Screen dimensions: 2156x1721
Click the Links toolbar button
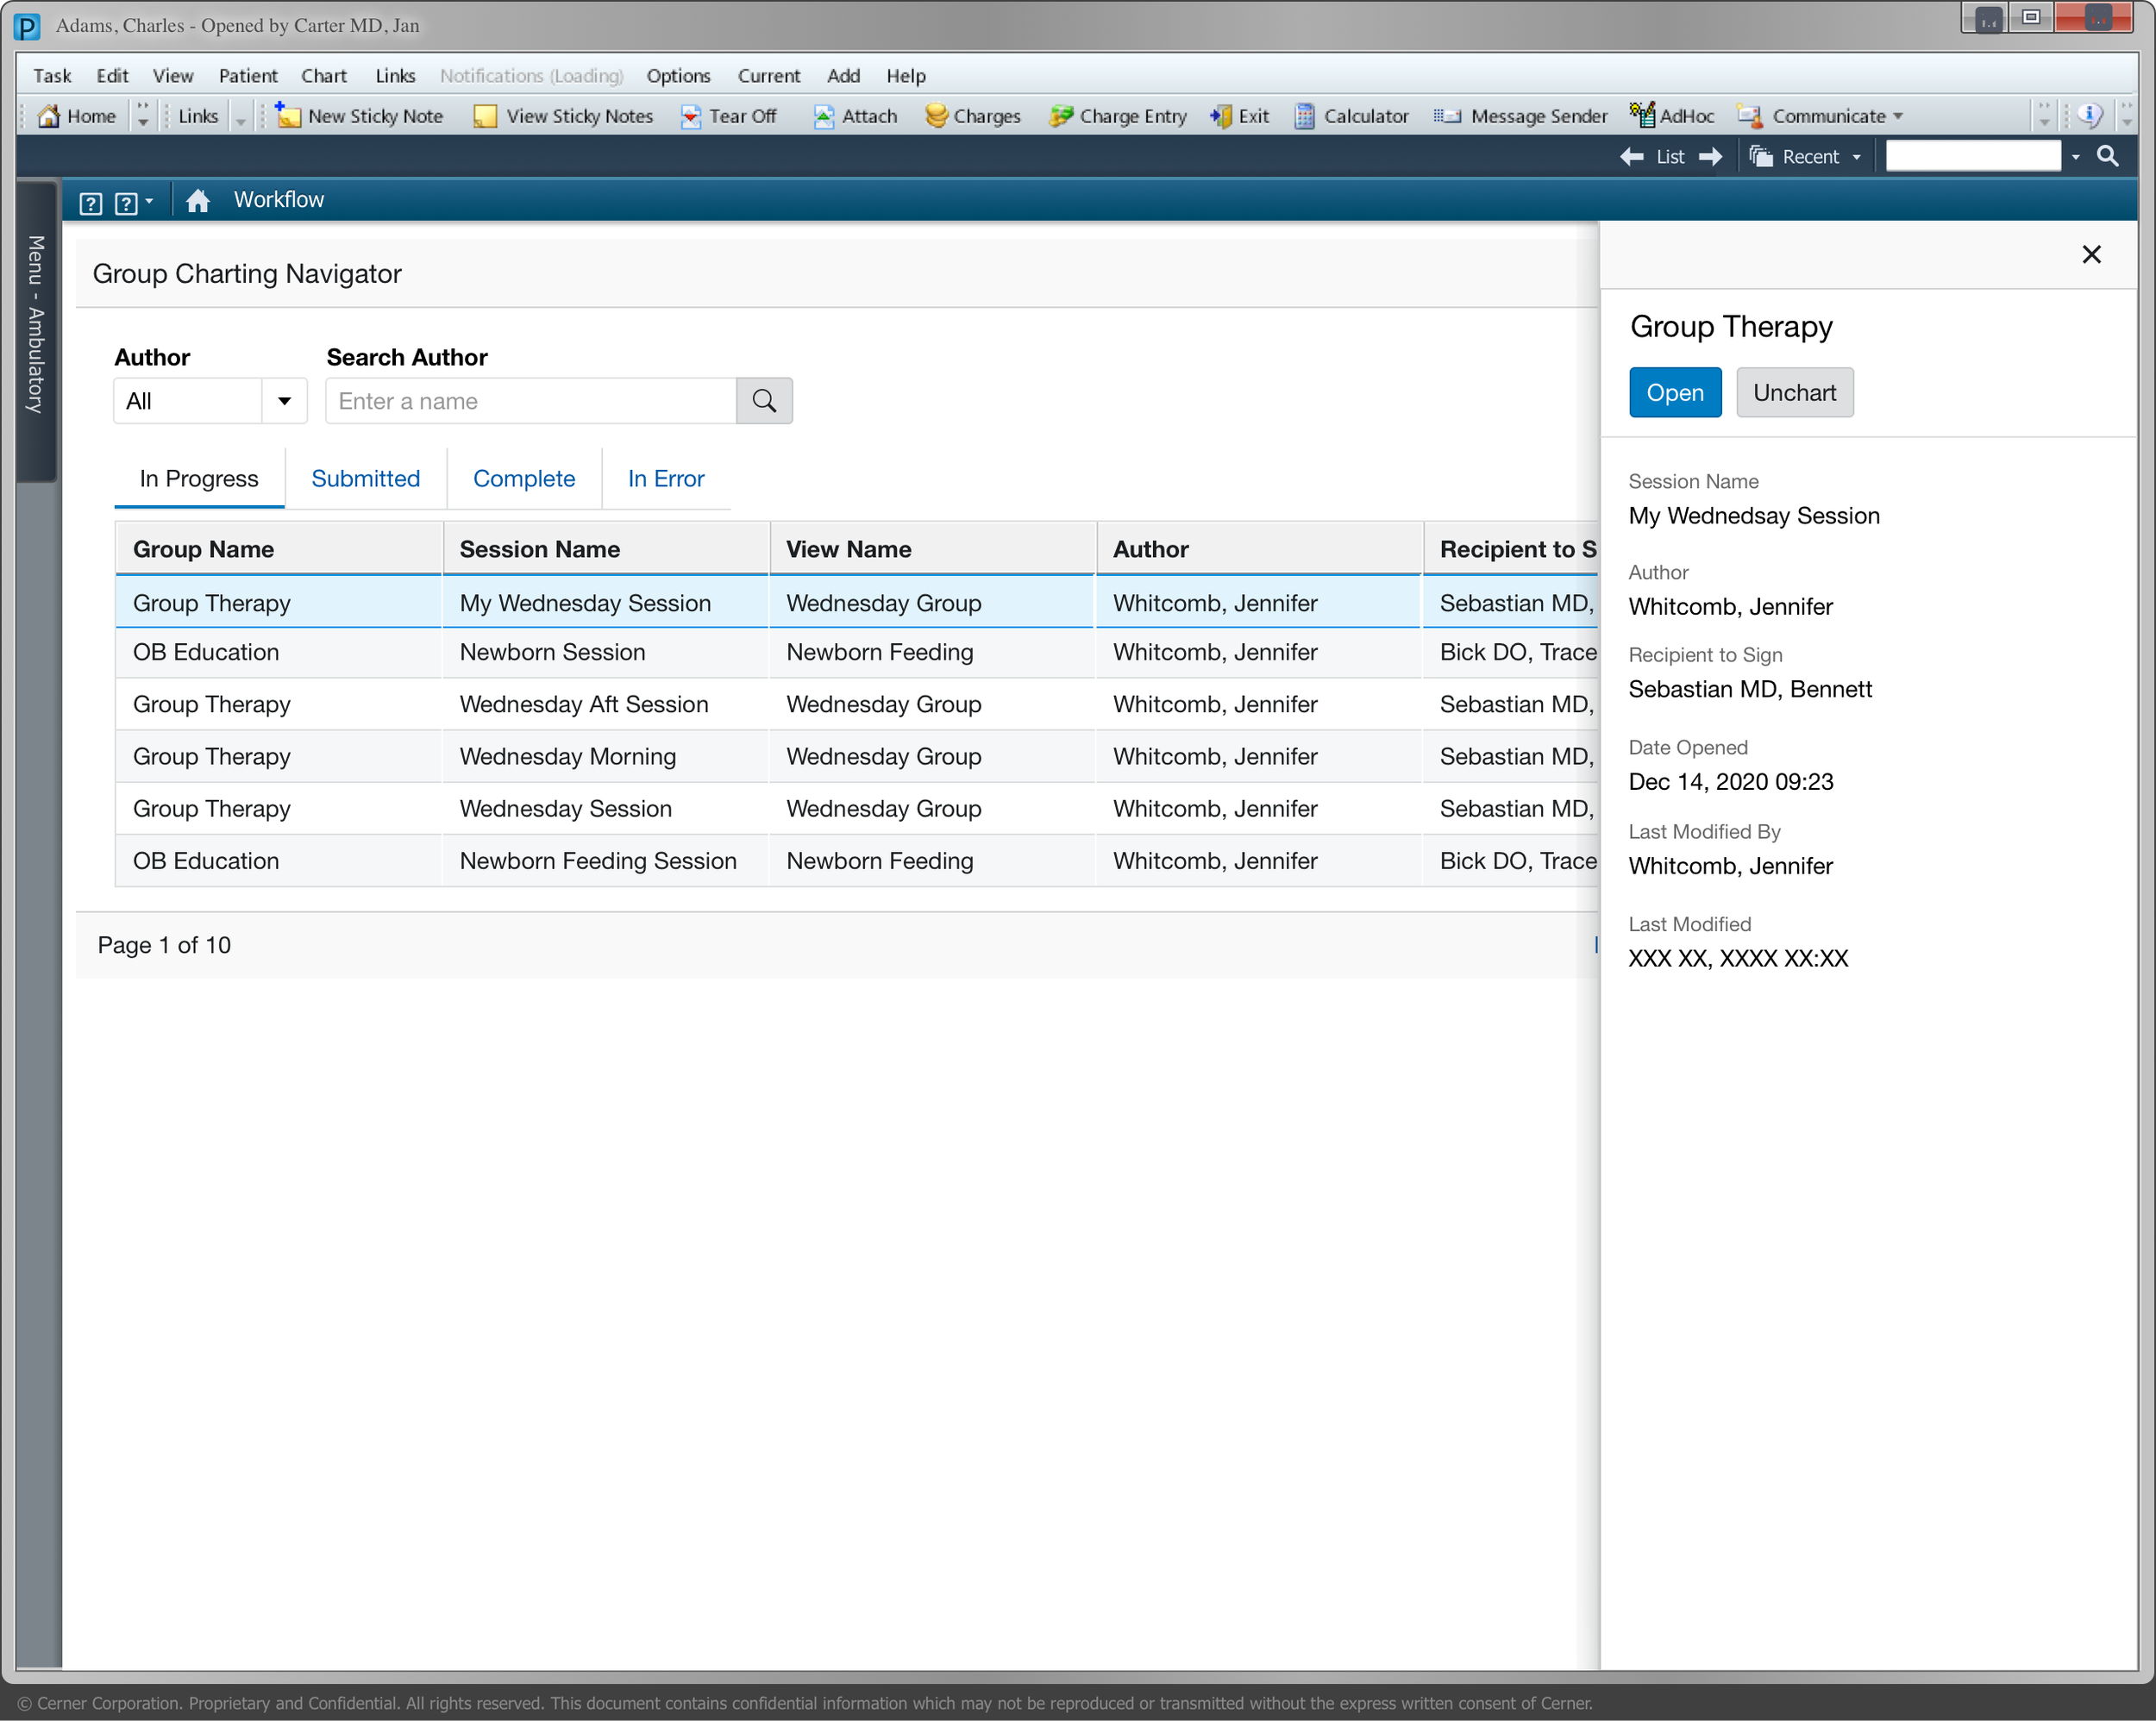click(x=198, y=116)
